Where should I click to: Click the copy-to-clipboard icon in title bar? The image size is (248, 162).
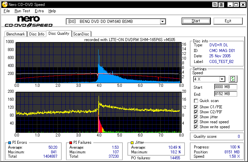(x=215, y=5)
